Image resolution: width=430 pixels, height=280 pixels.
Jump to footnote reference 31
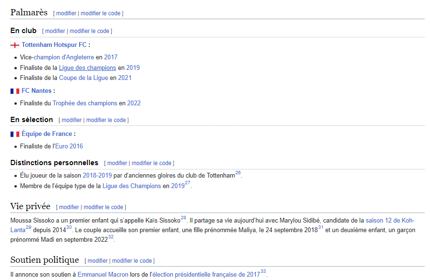click(x=321, y=227)
